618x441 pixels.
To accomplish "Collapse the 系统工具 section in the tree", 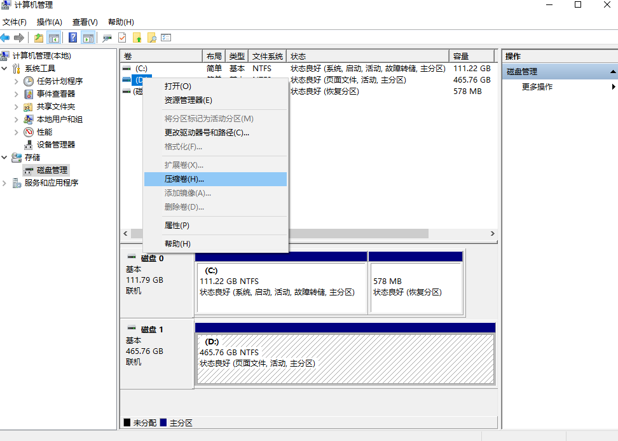I will (x=4, y=68).
